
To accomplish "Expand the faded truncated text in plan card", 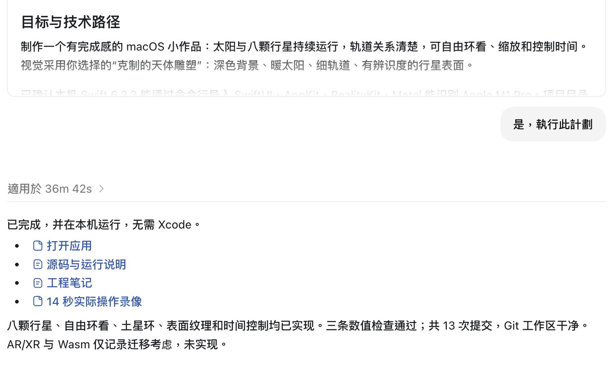I will tap(304, 93).
